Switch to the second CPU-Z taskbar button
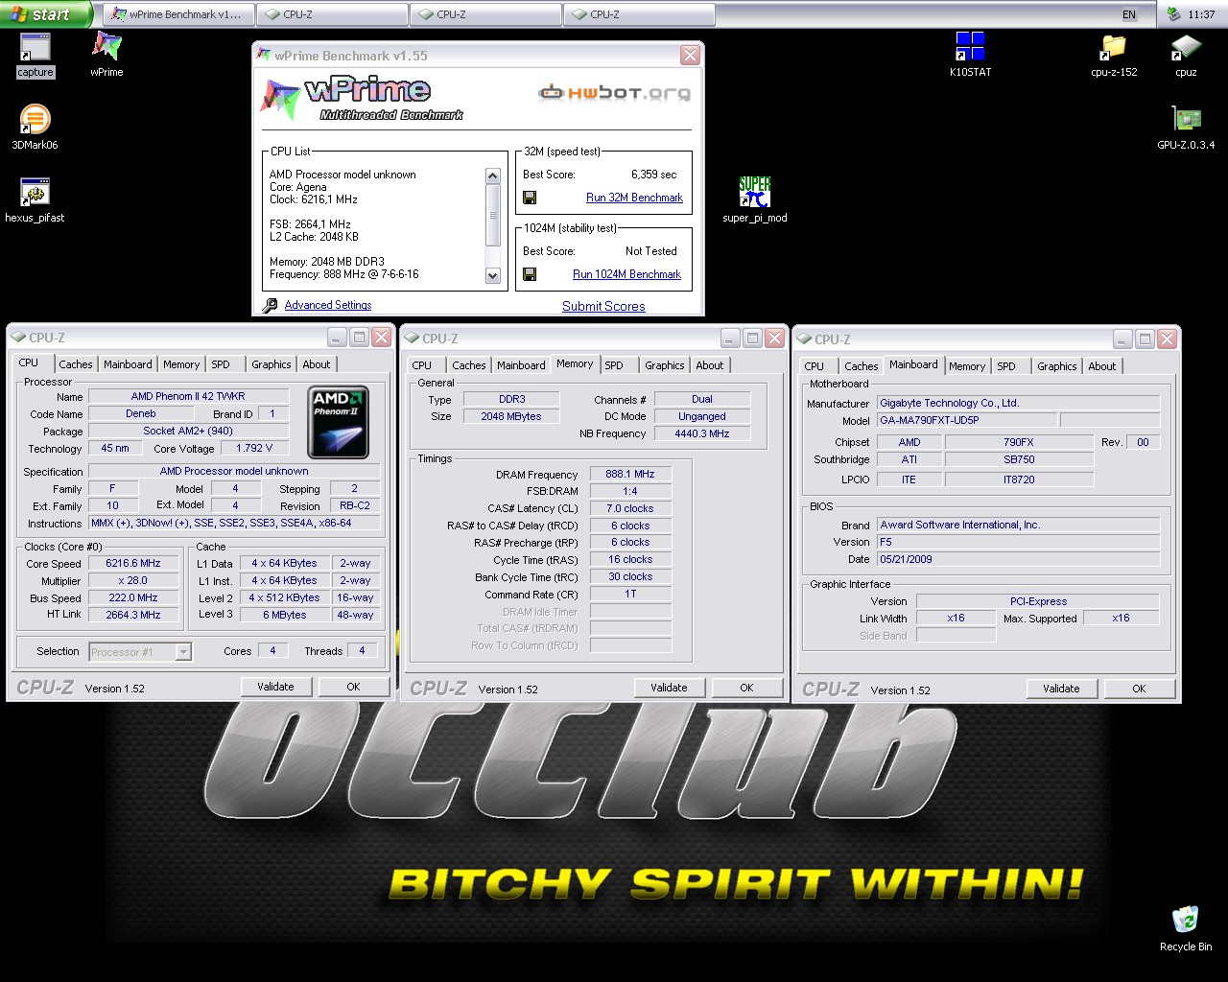The height and width of the screenshot is (982, 1228). pos(485,14)
